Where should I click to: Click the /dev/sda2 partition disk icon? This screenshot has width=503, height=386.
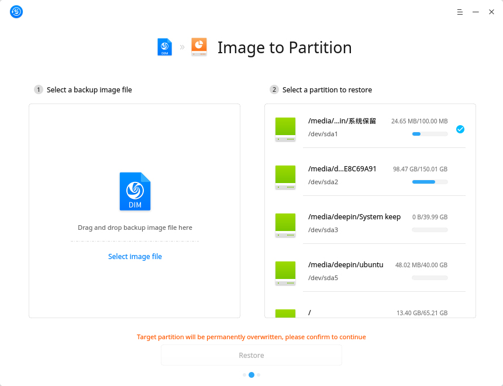click(285, 177)
